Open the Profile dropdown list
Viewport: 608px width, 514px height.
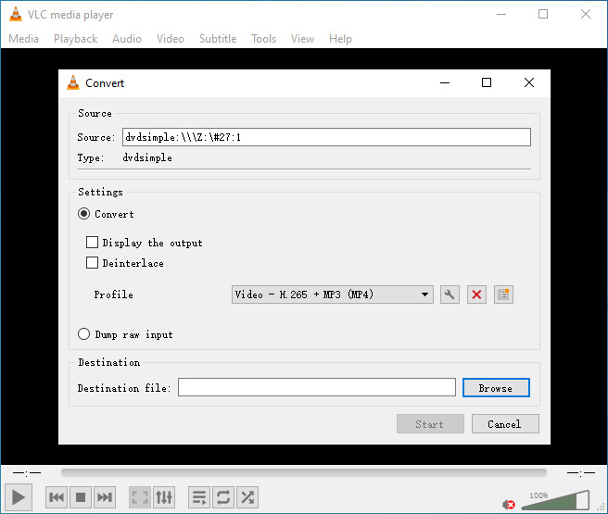click(333, 295)
